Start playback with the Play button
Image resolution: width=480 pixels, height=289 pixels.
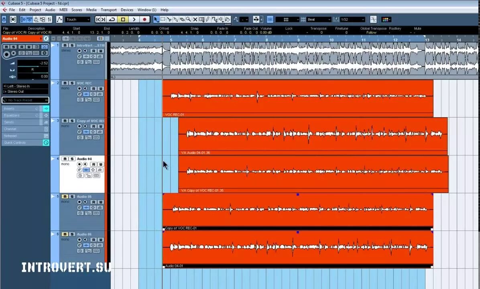[134, 19]
